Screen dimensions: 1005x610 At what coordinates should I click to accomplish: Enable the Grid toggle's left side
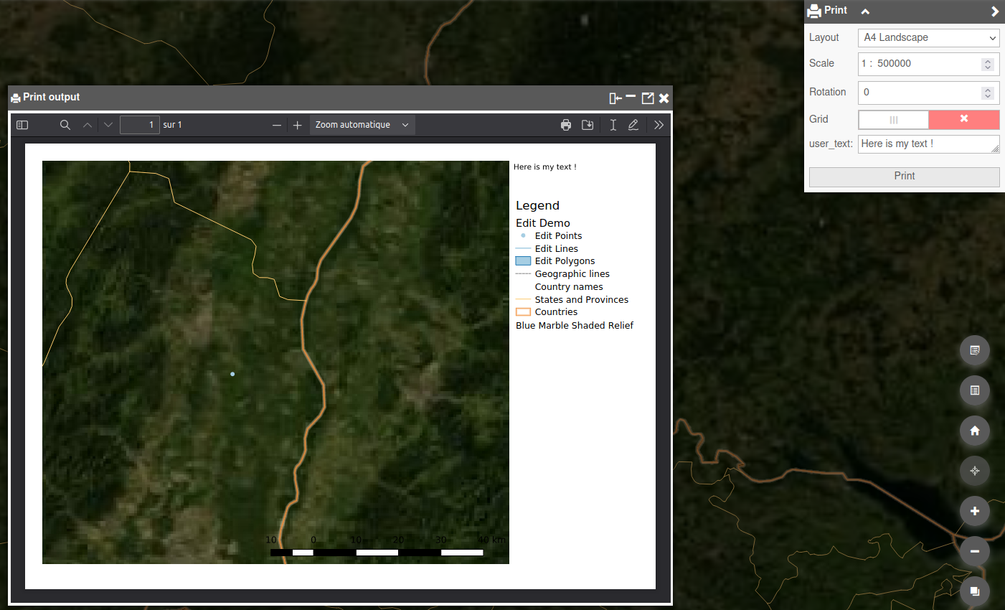(x=894, y=119)
